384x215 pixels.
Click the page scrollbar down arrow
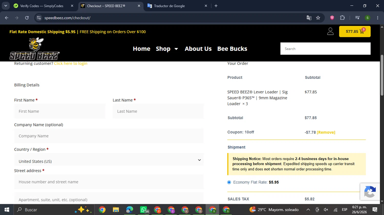coord(382,201)
